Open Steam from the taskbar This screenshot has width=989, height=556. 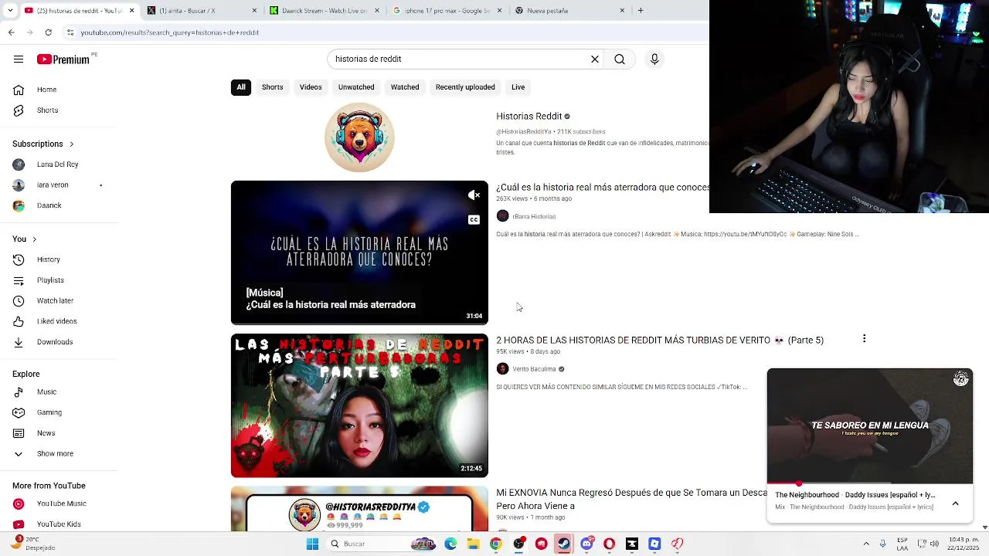pos(564,544)
